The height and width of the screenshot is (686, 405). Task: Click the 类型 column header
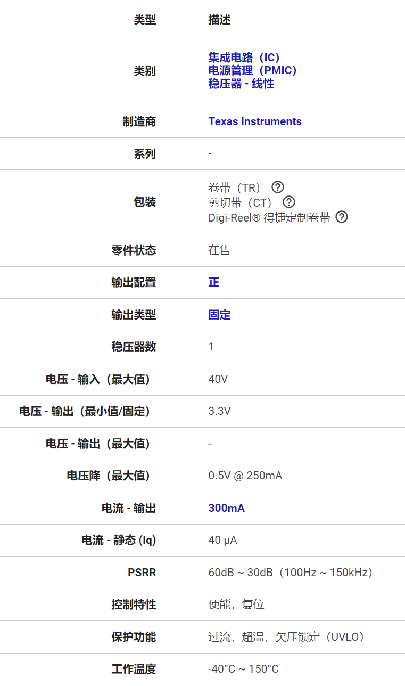(x=145, y=20)
